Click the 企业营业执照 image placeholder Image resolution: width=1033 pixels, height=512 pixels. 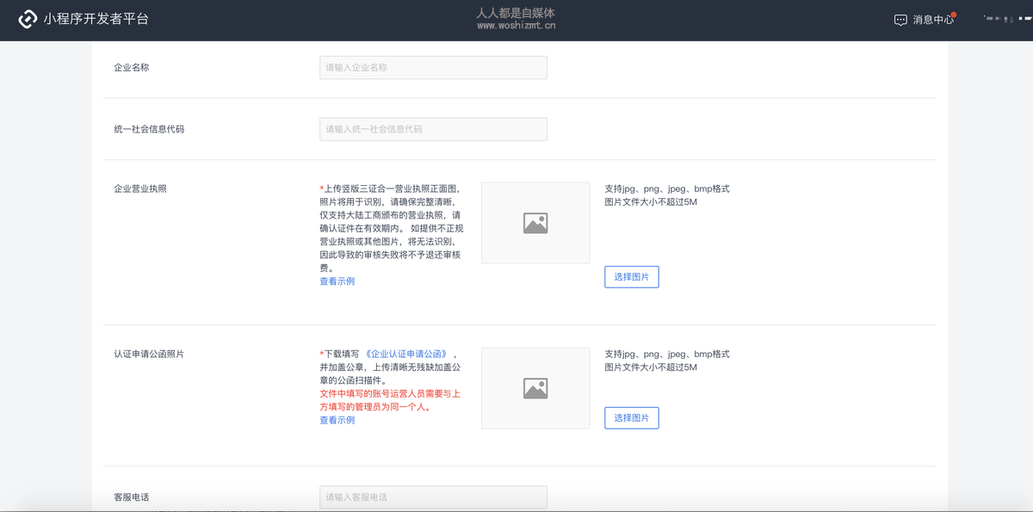tap(535, 223)
